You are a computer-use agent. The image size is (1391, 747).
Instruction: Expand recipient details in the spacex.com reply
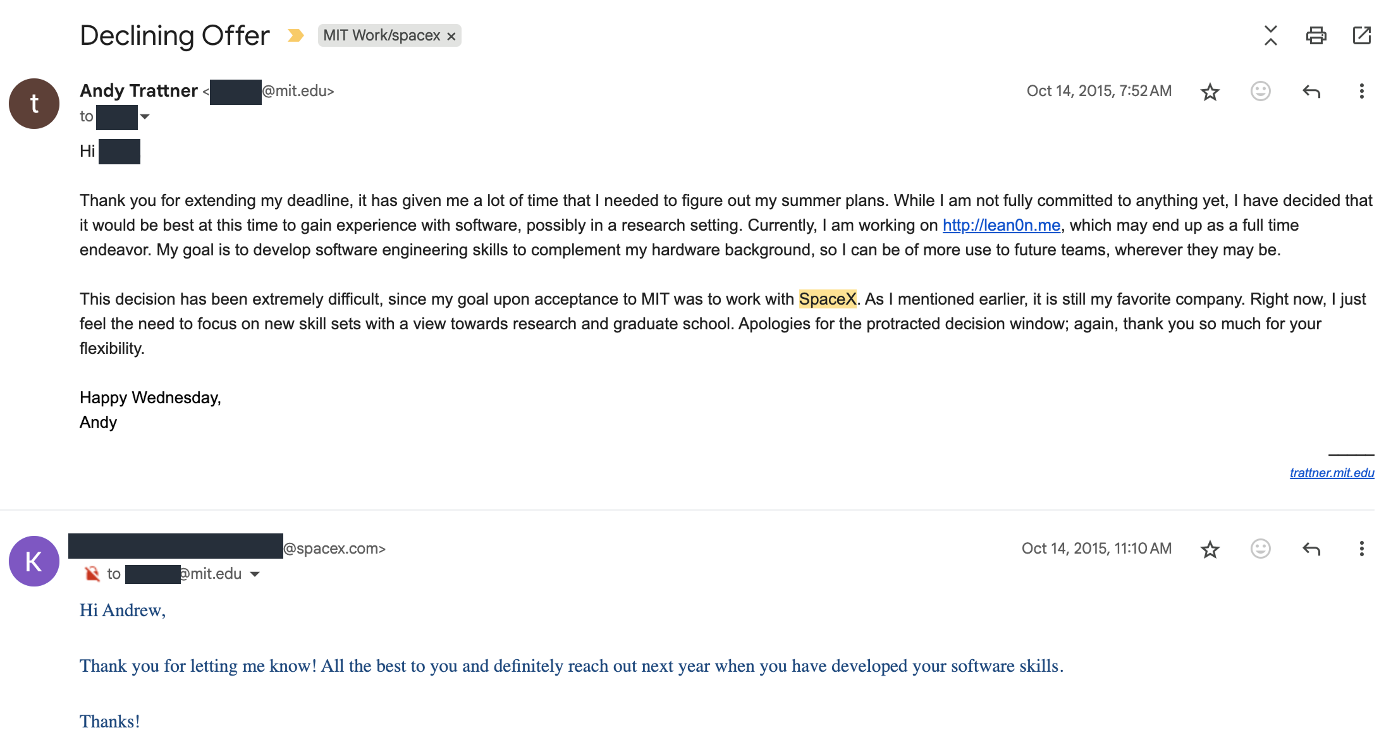pos(255,574)
